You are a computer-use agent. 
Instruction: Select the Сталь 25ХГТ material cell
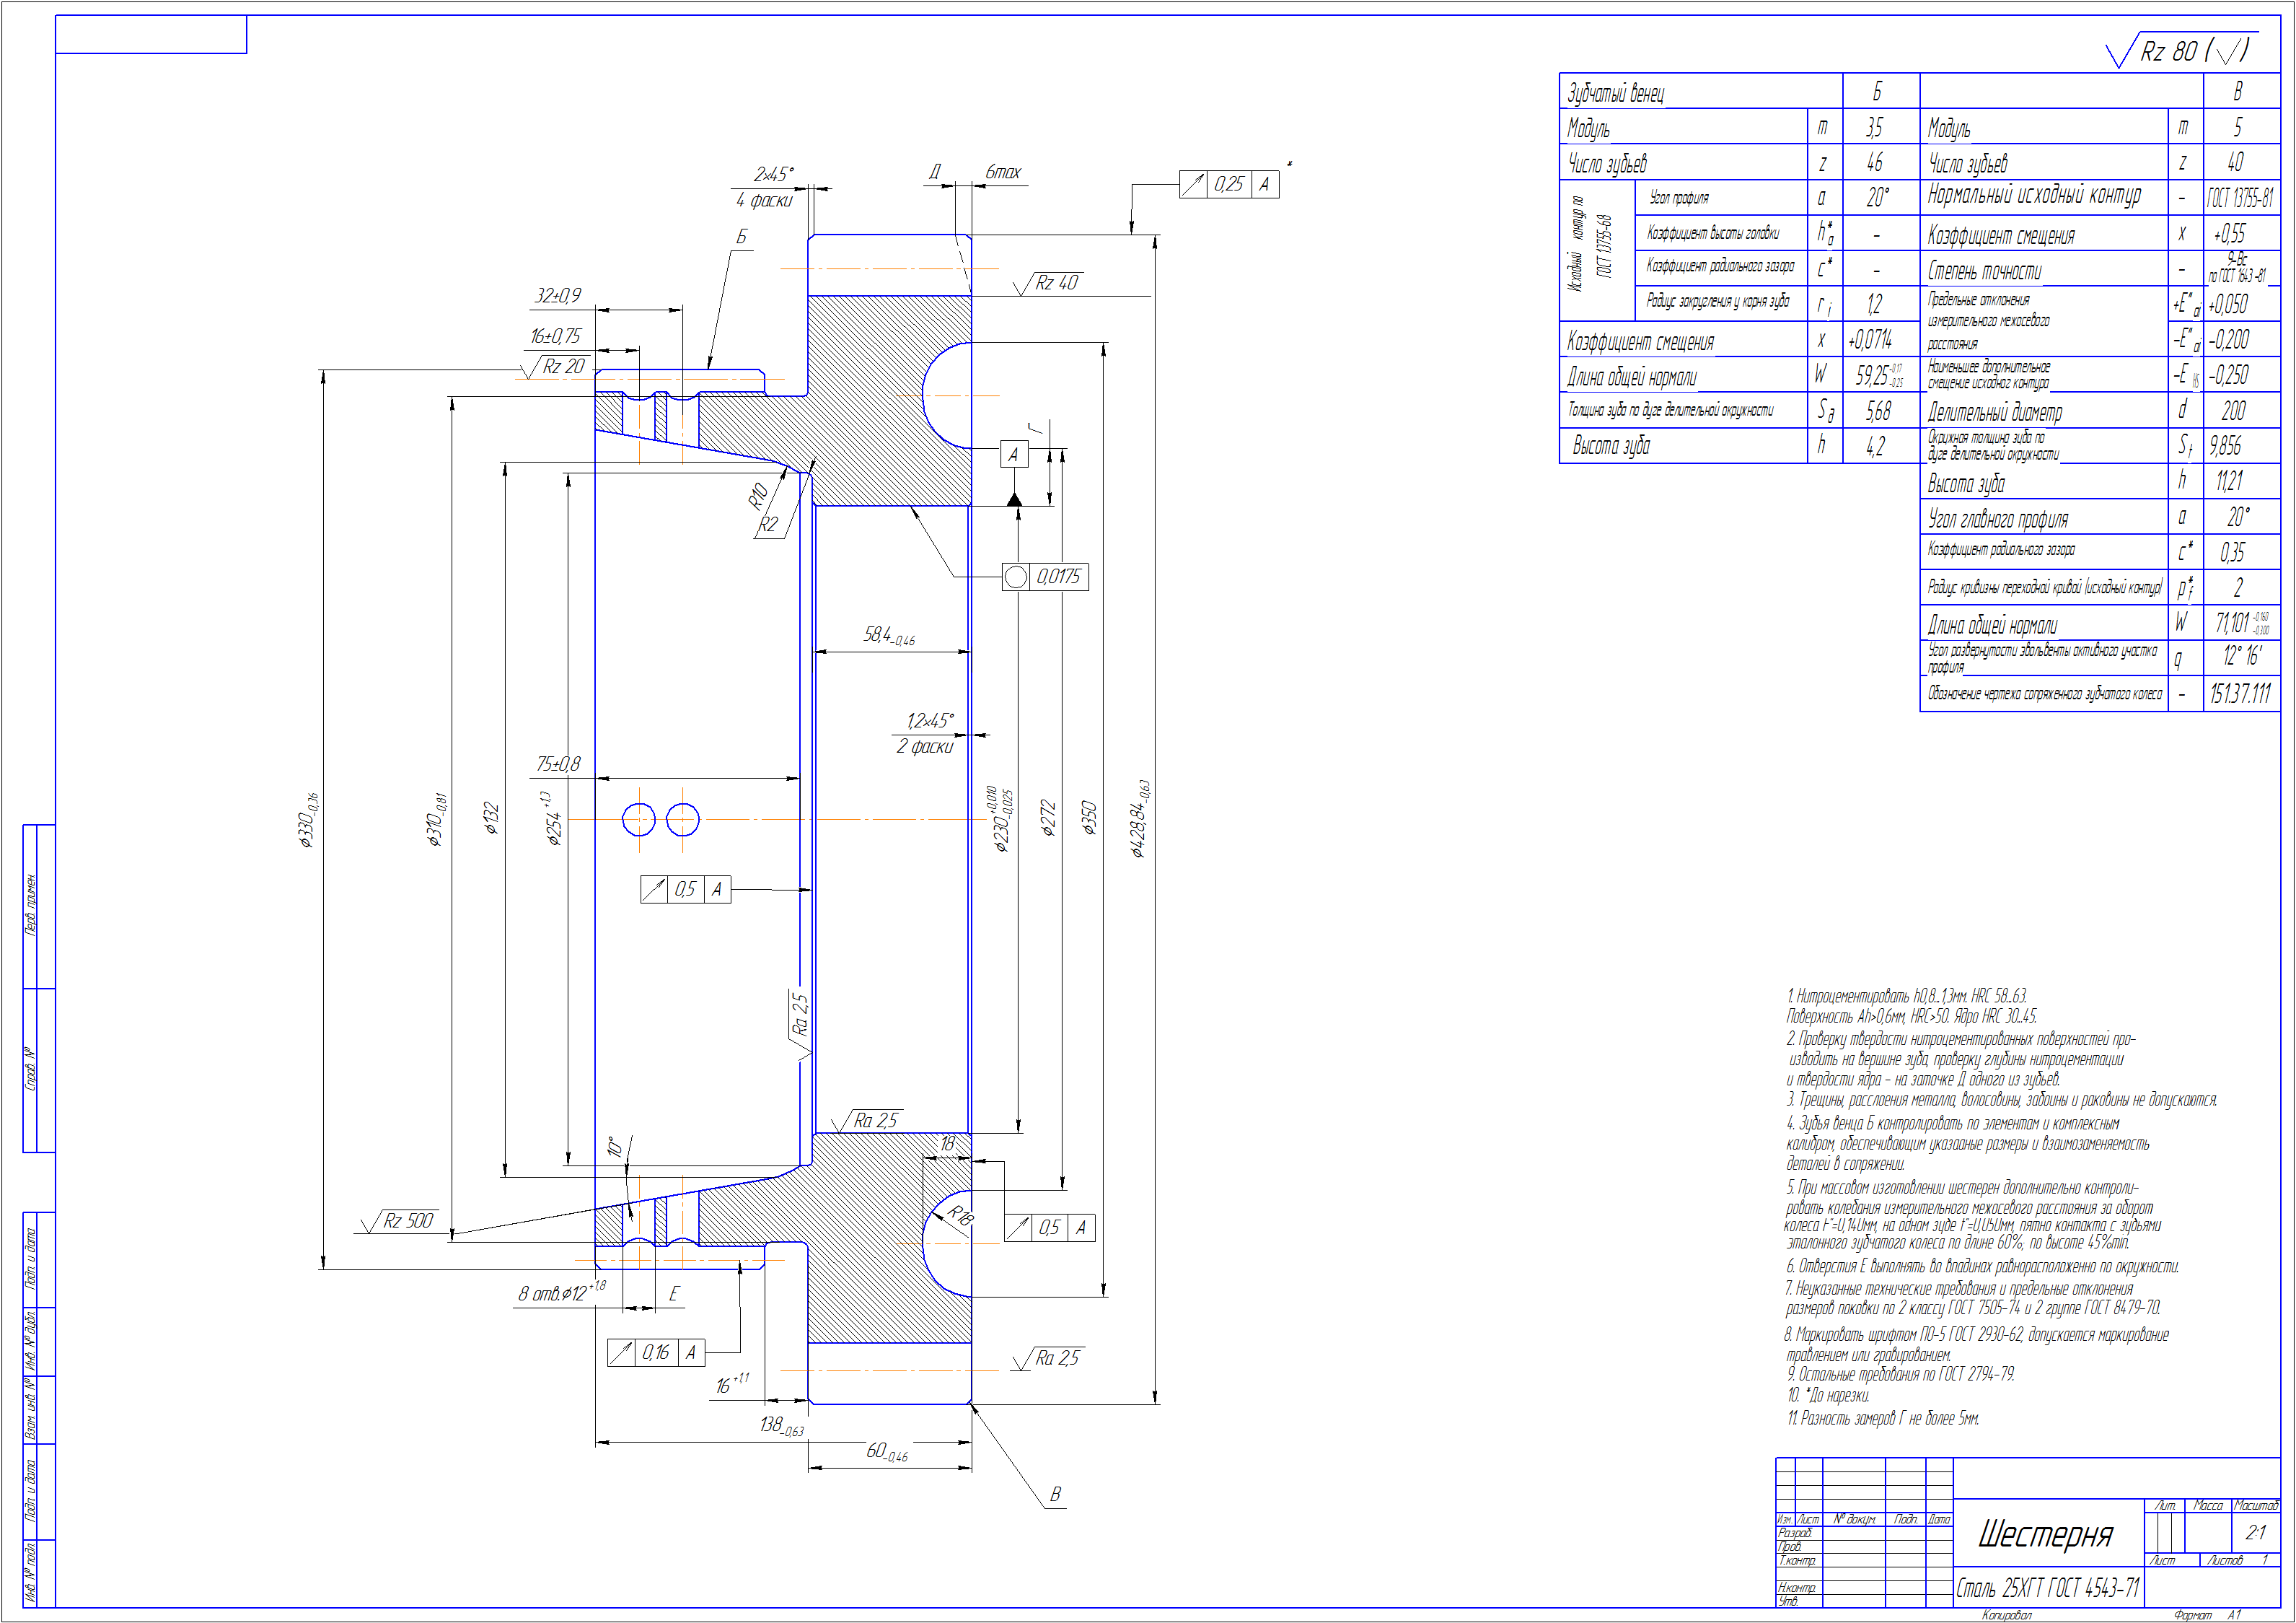click(x=2047, y=1588)
